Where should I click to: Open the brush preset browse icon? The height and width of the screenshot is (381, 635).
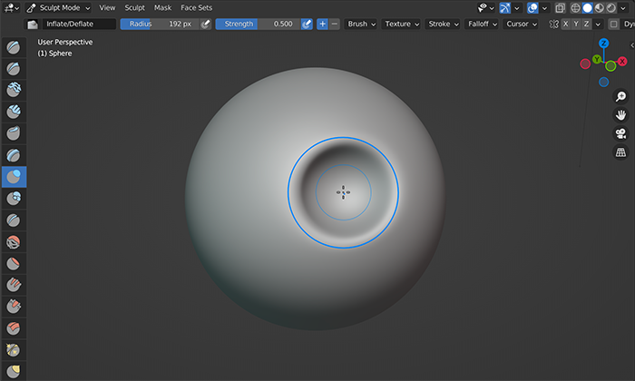tap(33, 24)
